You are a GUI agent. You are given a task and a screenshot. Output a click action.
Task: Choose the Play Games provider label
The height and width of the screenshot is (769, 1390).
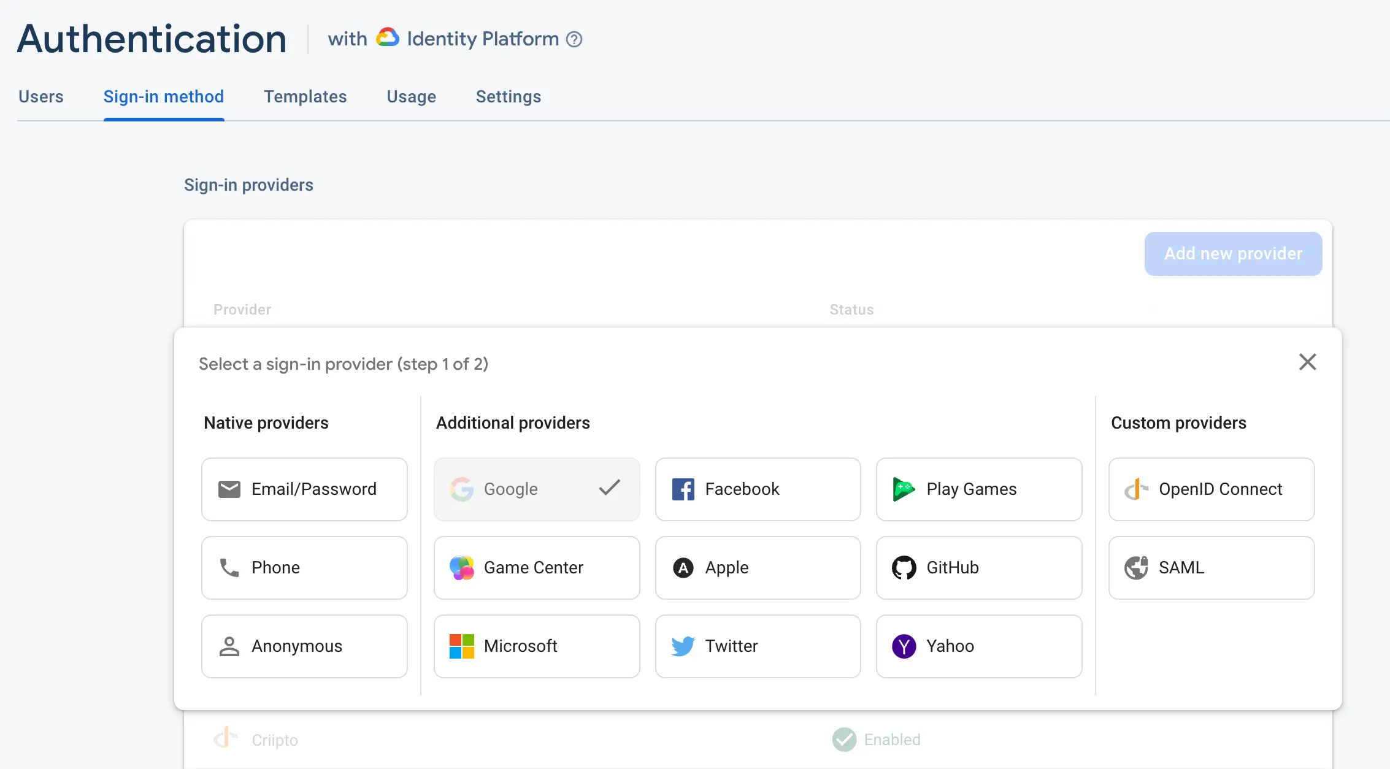[972, 489]
